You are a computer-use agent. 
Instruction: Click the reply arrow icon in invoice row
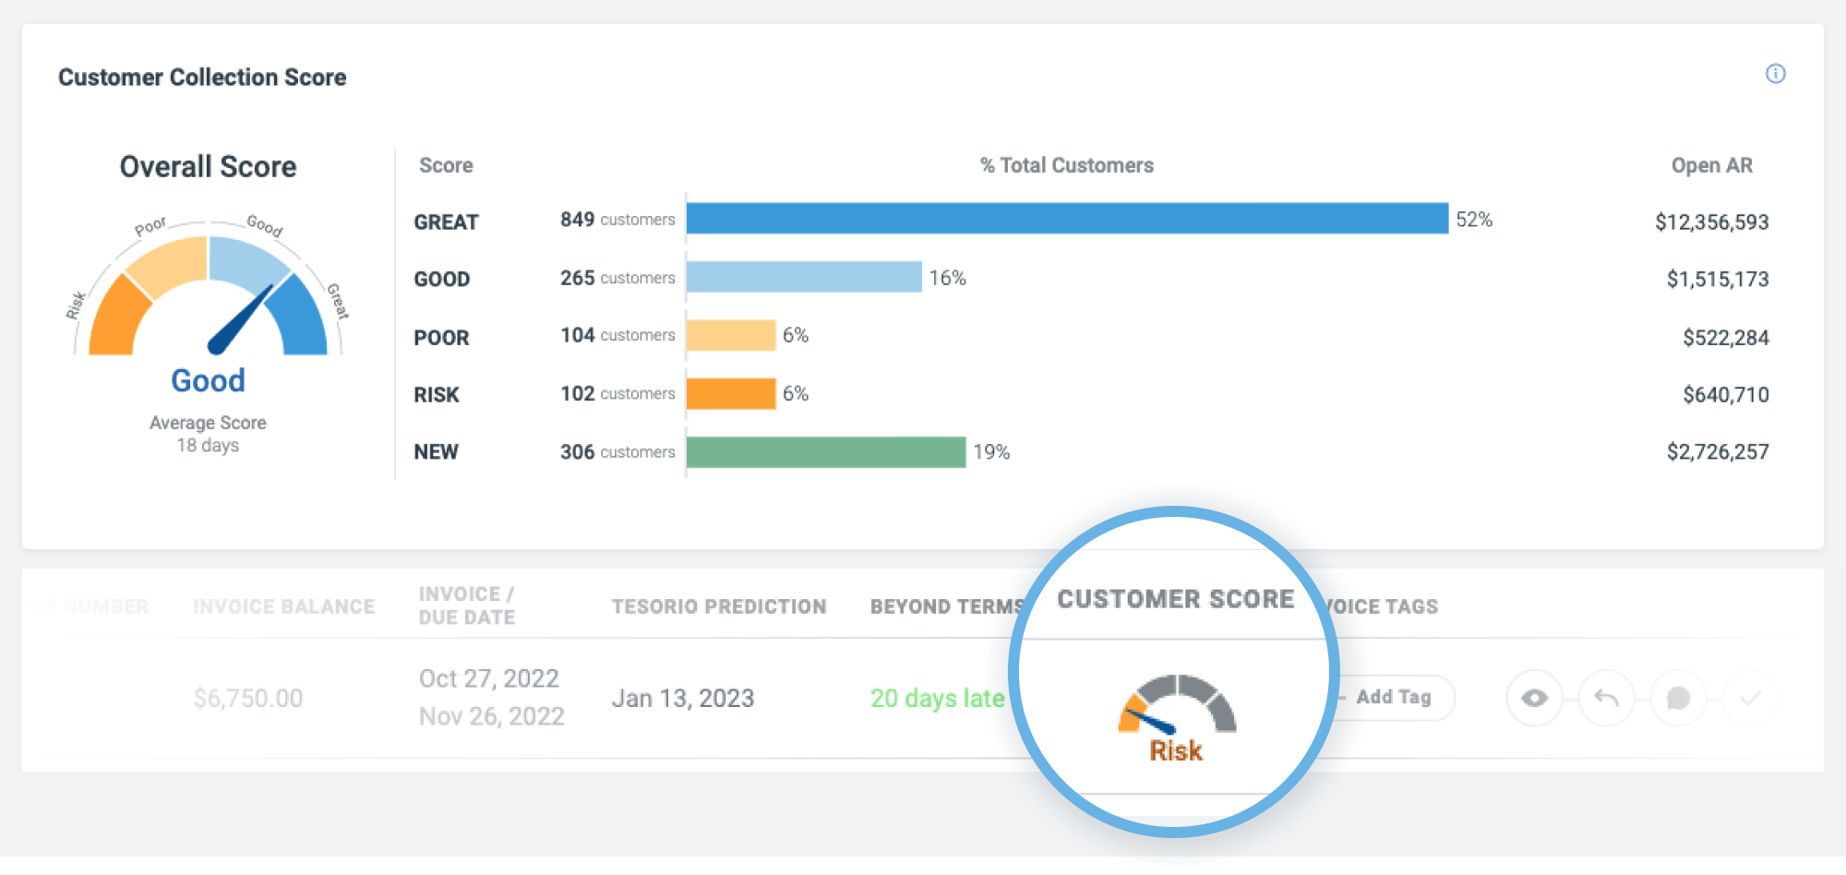(1606, 698)
